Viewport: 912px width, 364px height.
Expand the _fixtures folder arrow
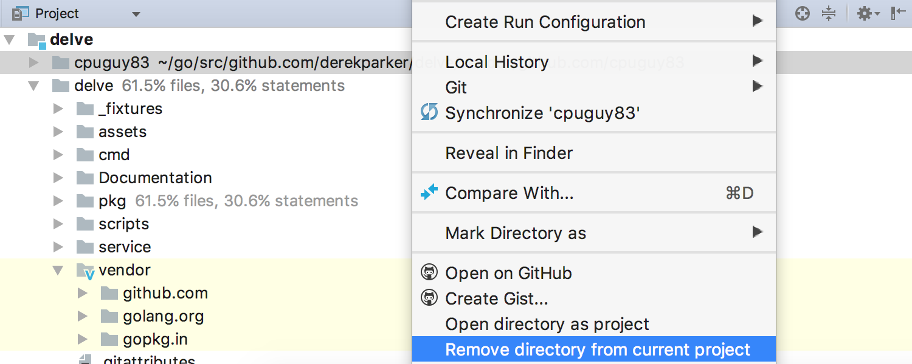tap(58, 109)
